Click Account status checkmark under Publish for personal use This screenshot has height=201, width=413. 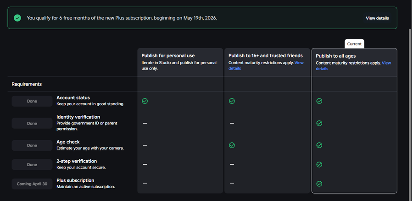coord(145,101)
